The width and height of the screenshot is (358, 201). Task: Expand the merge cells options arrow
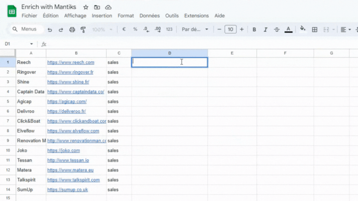pyautogui.click(x=333, y=29)
